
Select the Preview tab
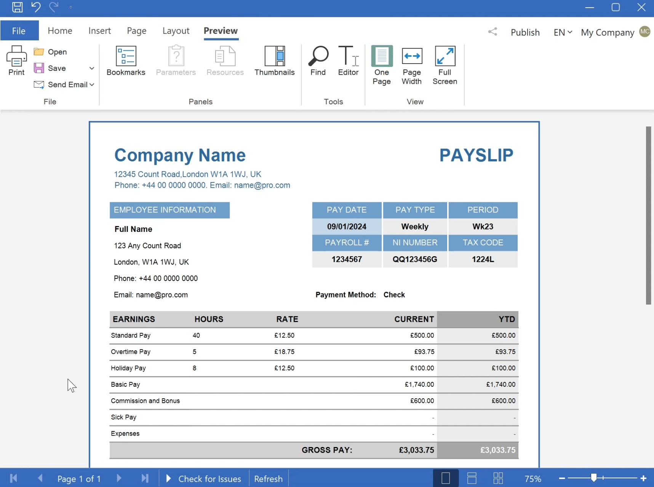click(x=221, y=31)
